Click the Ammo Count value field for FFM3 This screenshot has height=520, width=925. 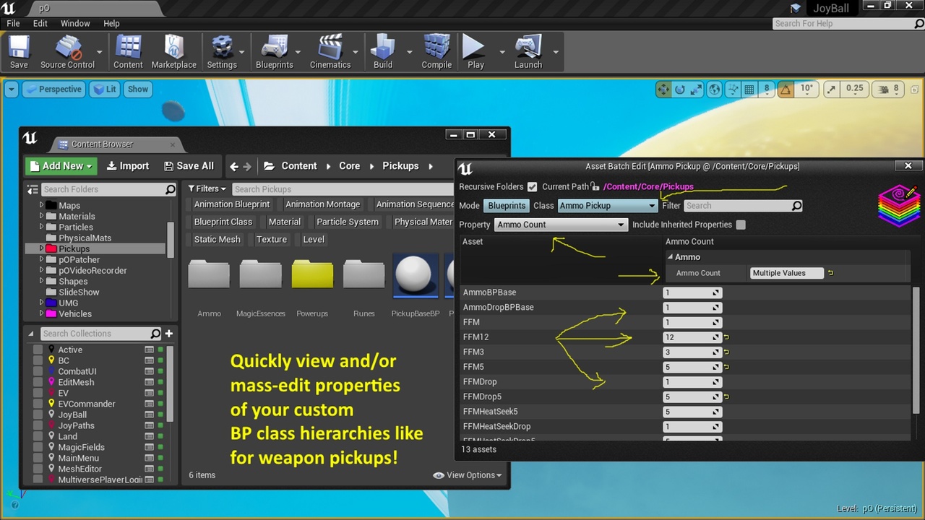(692, 352)
